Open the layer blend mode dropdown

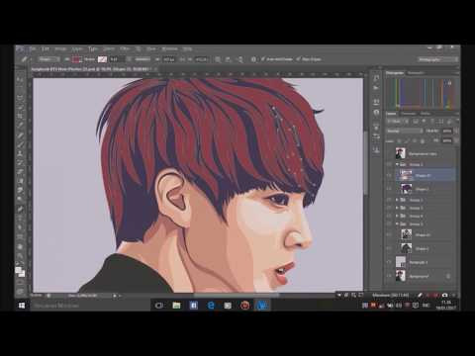405,131
